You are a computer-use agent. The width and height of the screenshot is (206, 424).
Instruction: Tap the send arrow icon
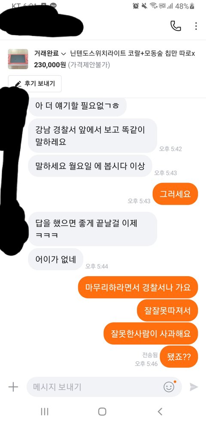click(194, 387)
